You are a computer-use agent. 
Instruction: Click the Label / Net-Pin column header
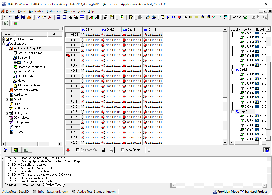(242, 30)
